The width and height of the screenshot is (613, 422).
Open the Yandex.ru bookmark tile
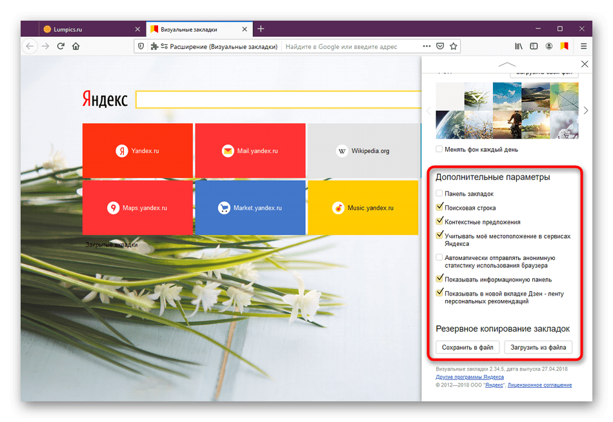point(137,150)
